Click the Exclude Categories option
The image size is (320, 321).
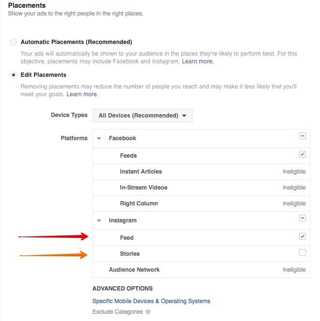coord(117,312)
